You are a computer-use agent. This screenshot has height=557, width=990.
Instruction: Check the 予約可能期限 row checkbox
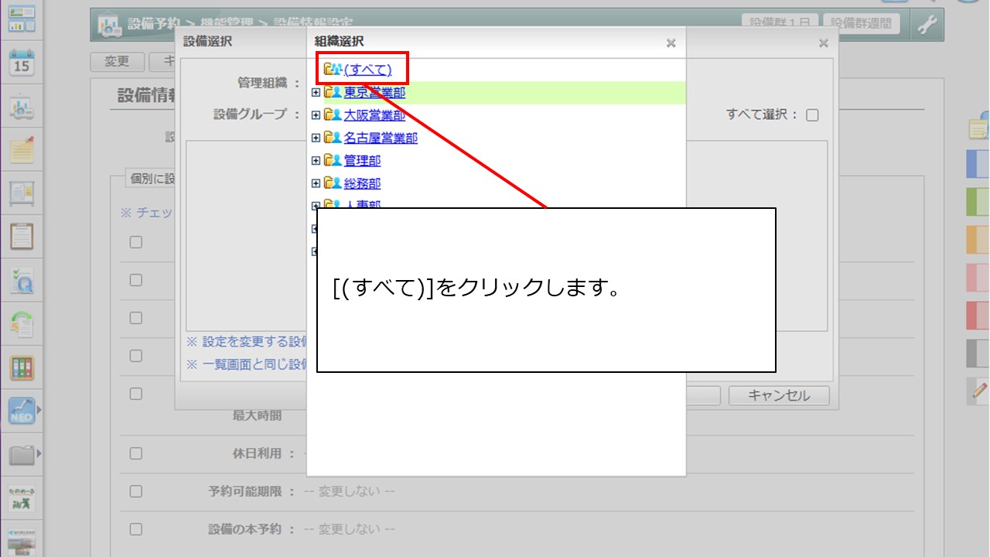click(x=136, y=491)
